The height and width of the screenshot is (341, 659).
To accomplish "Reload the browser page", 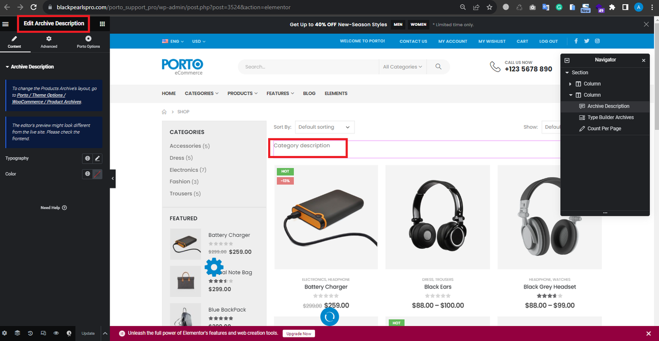I will [33, 7].
